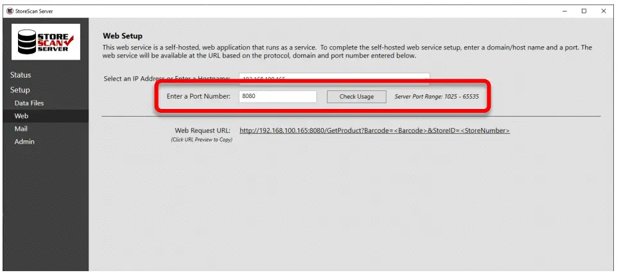Copy the Web Request URL link
Image resolution: width=621 pixels, height=275 pixels.
coord(374,131)
